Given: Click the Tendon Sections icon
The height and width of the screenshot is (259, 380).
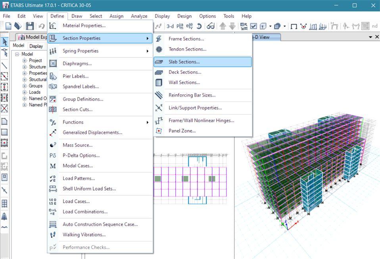Looking at the screenshot, I should coord(159,50).
